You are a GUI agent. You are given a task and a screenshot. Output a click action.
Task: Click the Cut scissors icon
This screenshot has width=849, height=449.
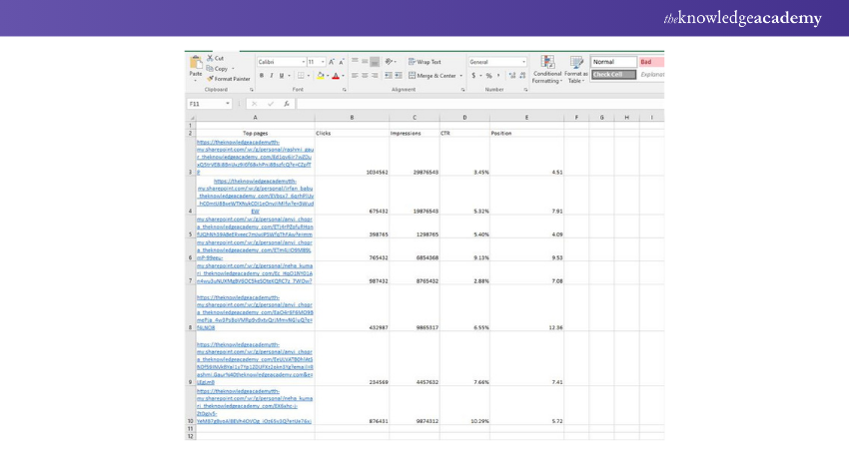tap(211, 58)
